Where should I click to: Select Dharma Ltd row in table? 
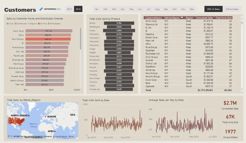coord(188,25)
